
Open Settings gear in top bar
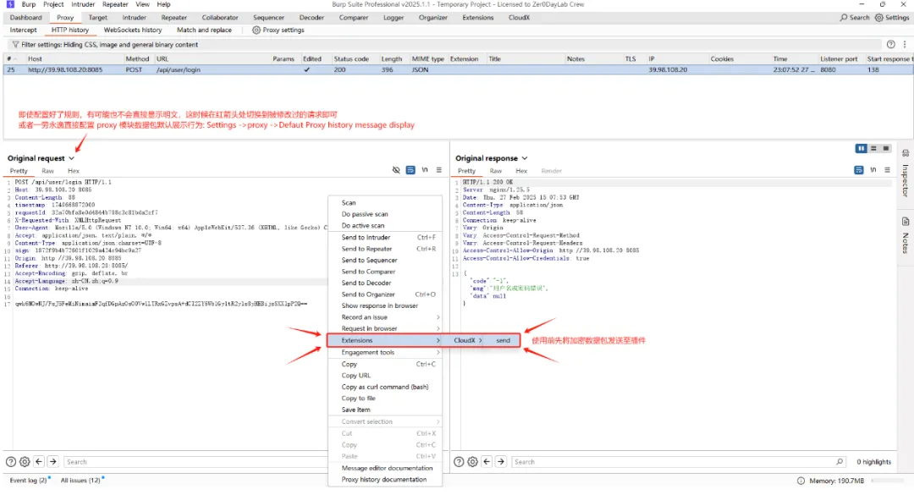879,18
